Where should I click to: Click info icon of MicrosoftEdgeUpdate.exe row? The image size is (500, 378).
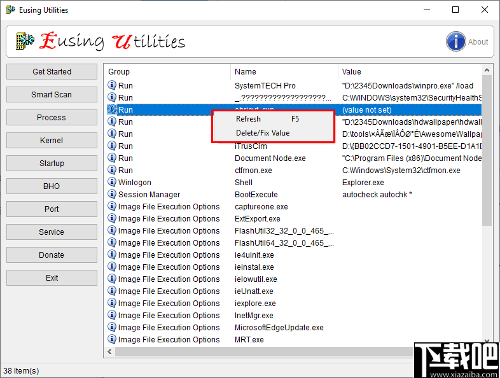111,328
